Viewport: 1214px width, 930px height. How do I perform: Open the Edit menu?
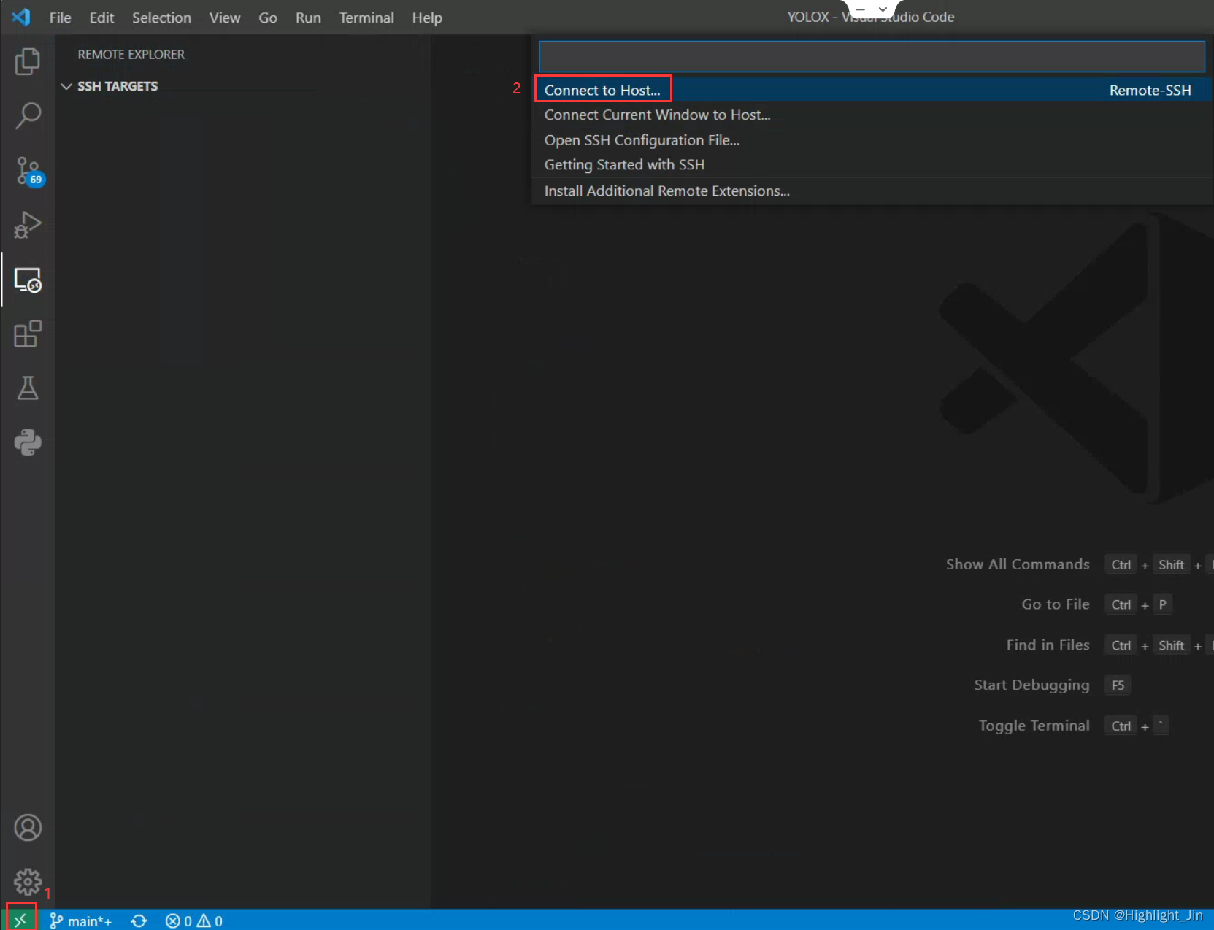(x=101, y=18)
